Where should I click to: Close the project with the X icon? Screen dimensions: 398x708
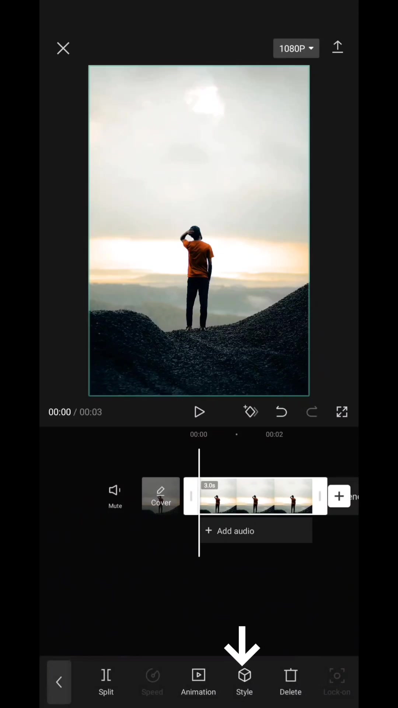(63, 48)
